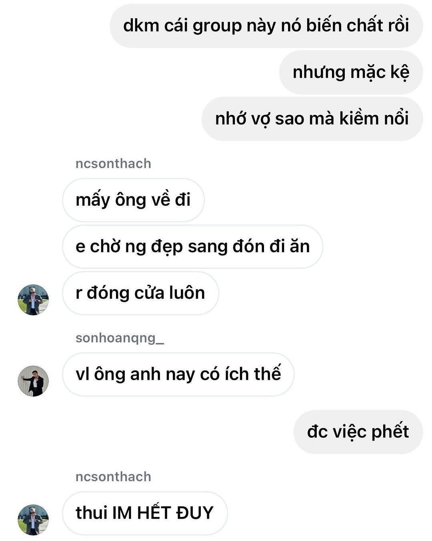Tap the 'đc việc phết' sent message
This screenshot has height=541, width=432.
(x=358, y=432)
